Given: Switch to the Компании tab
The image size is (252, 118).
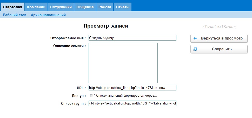Looking at the screenshot, I should pos(36,7).
